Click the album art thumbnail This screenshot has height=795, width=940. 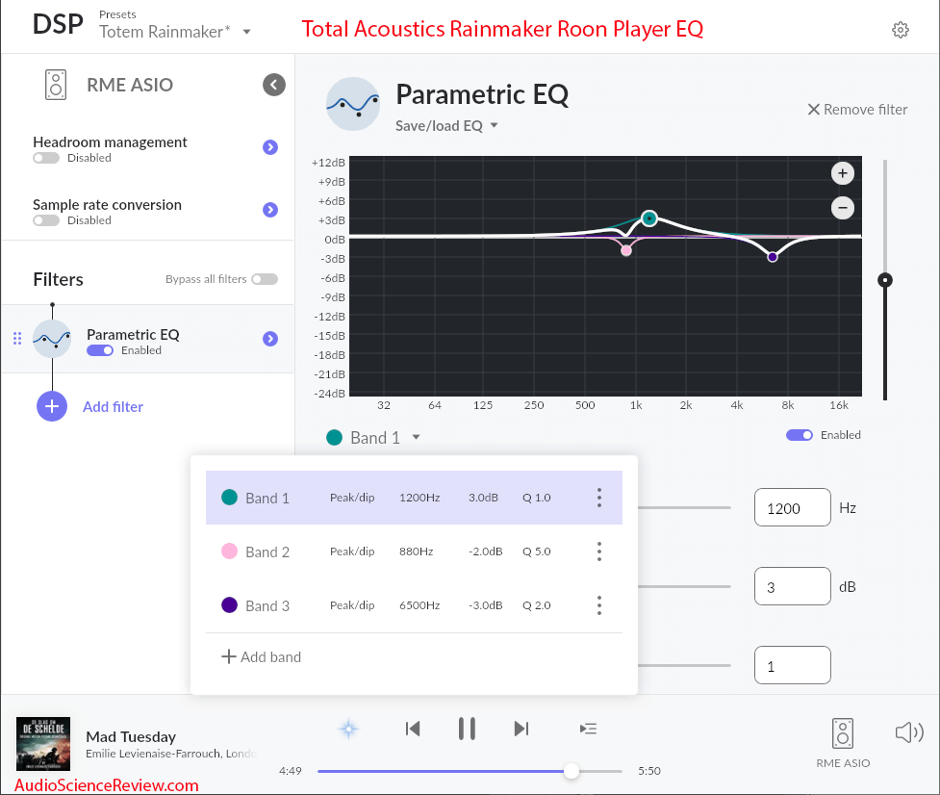(43, 743)
